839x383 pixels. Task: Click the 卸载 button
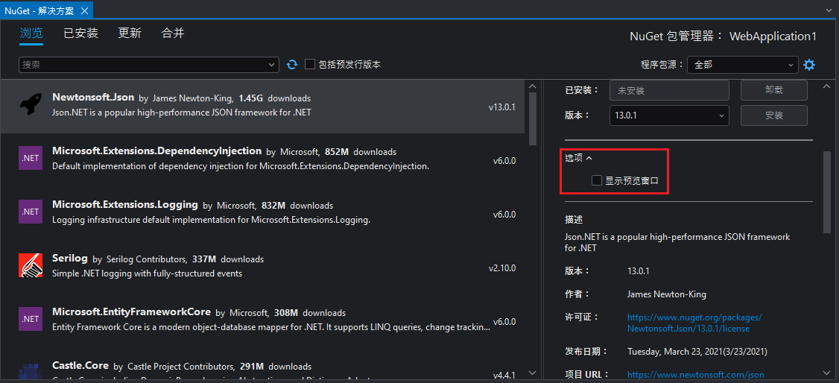773,90
